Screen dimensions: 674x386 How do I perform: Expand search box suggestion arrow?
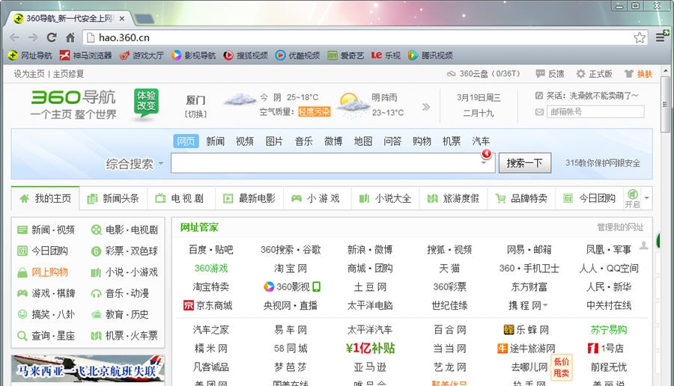click(484, 163)
